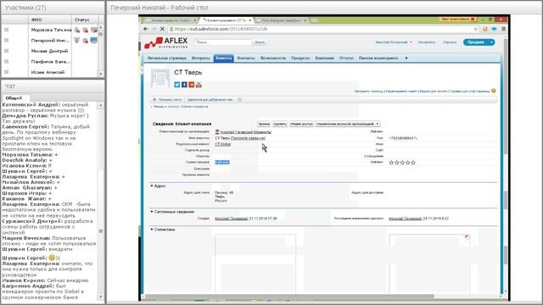The width and height of the screenshot is (543, 305).
Task: Click the browser back arrow
Action: point(146,29)
